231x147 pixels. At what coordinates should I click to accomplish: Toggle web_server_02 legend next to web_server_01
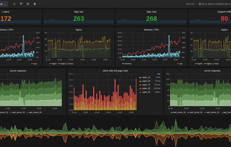pos(196,112)
